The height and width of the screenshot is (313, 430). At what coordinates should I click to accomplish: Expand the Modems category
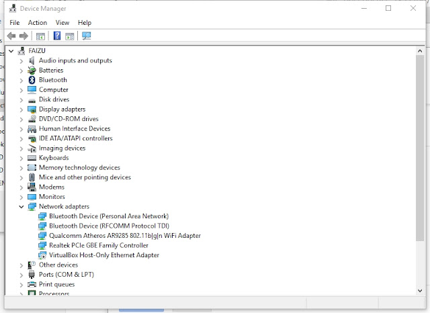[21, 187]
